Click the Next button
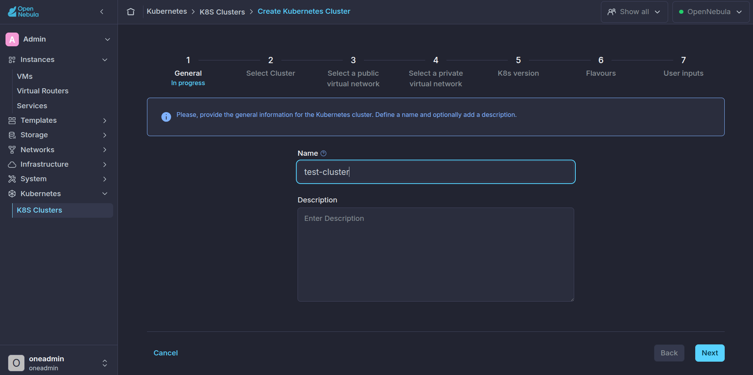753x375 pixels. (x=710, y=353)
